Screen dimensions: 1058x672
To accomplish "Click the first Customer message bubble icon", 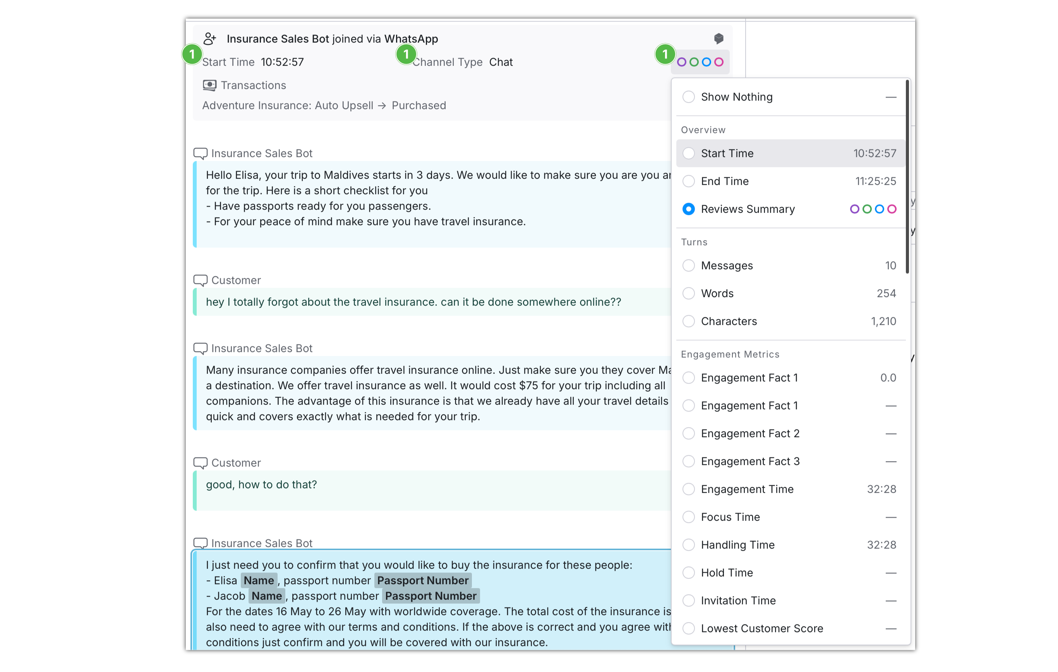I will (201, 280).
